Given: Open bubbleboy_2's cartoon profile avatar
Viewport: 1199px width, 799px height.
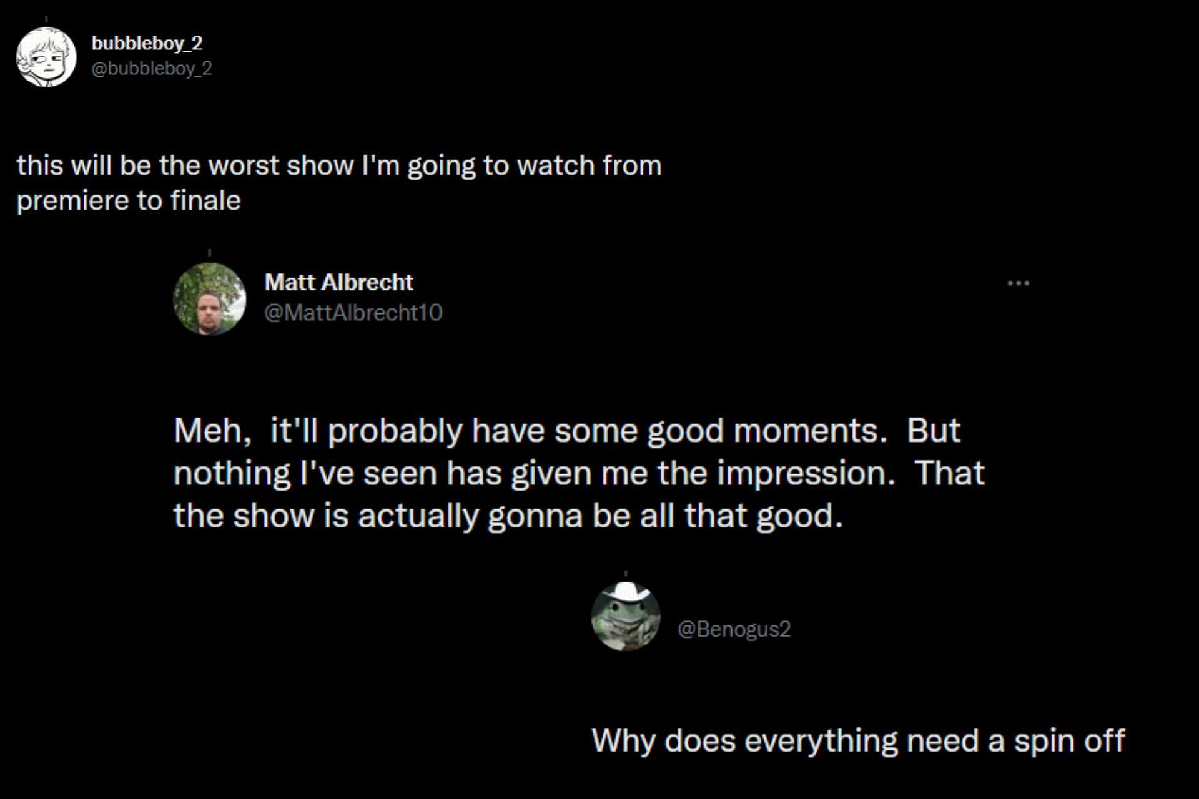Looking at the screenshot, I should coord(46,57).
